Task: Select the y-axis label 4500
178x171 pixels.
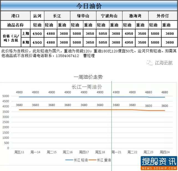Action: click(6, 101)
